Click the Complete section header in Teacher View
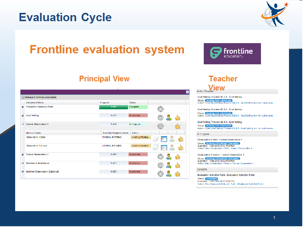This screenshot has width=303, height=227. coord(237,169)
